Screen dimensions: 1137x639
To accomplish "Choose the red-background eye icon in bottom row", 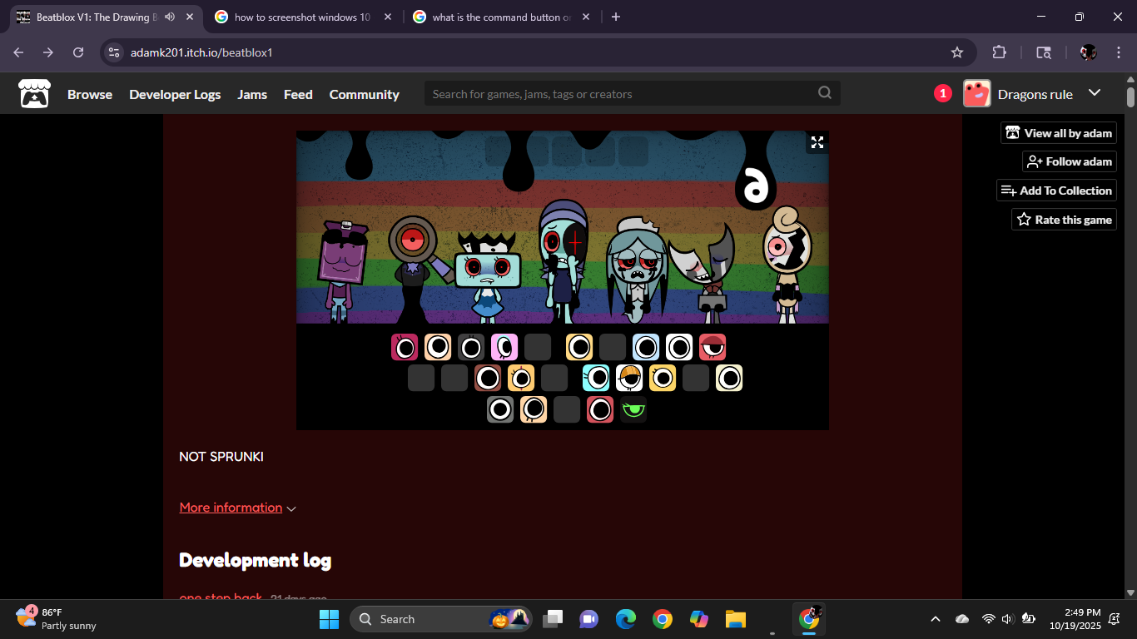I will [600, 409].
